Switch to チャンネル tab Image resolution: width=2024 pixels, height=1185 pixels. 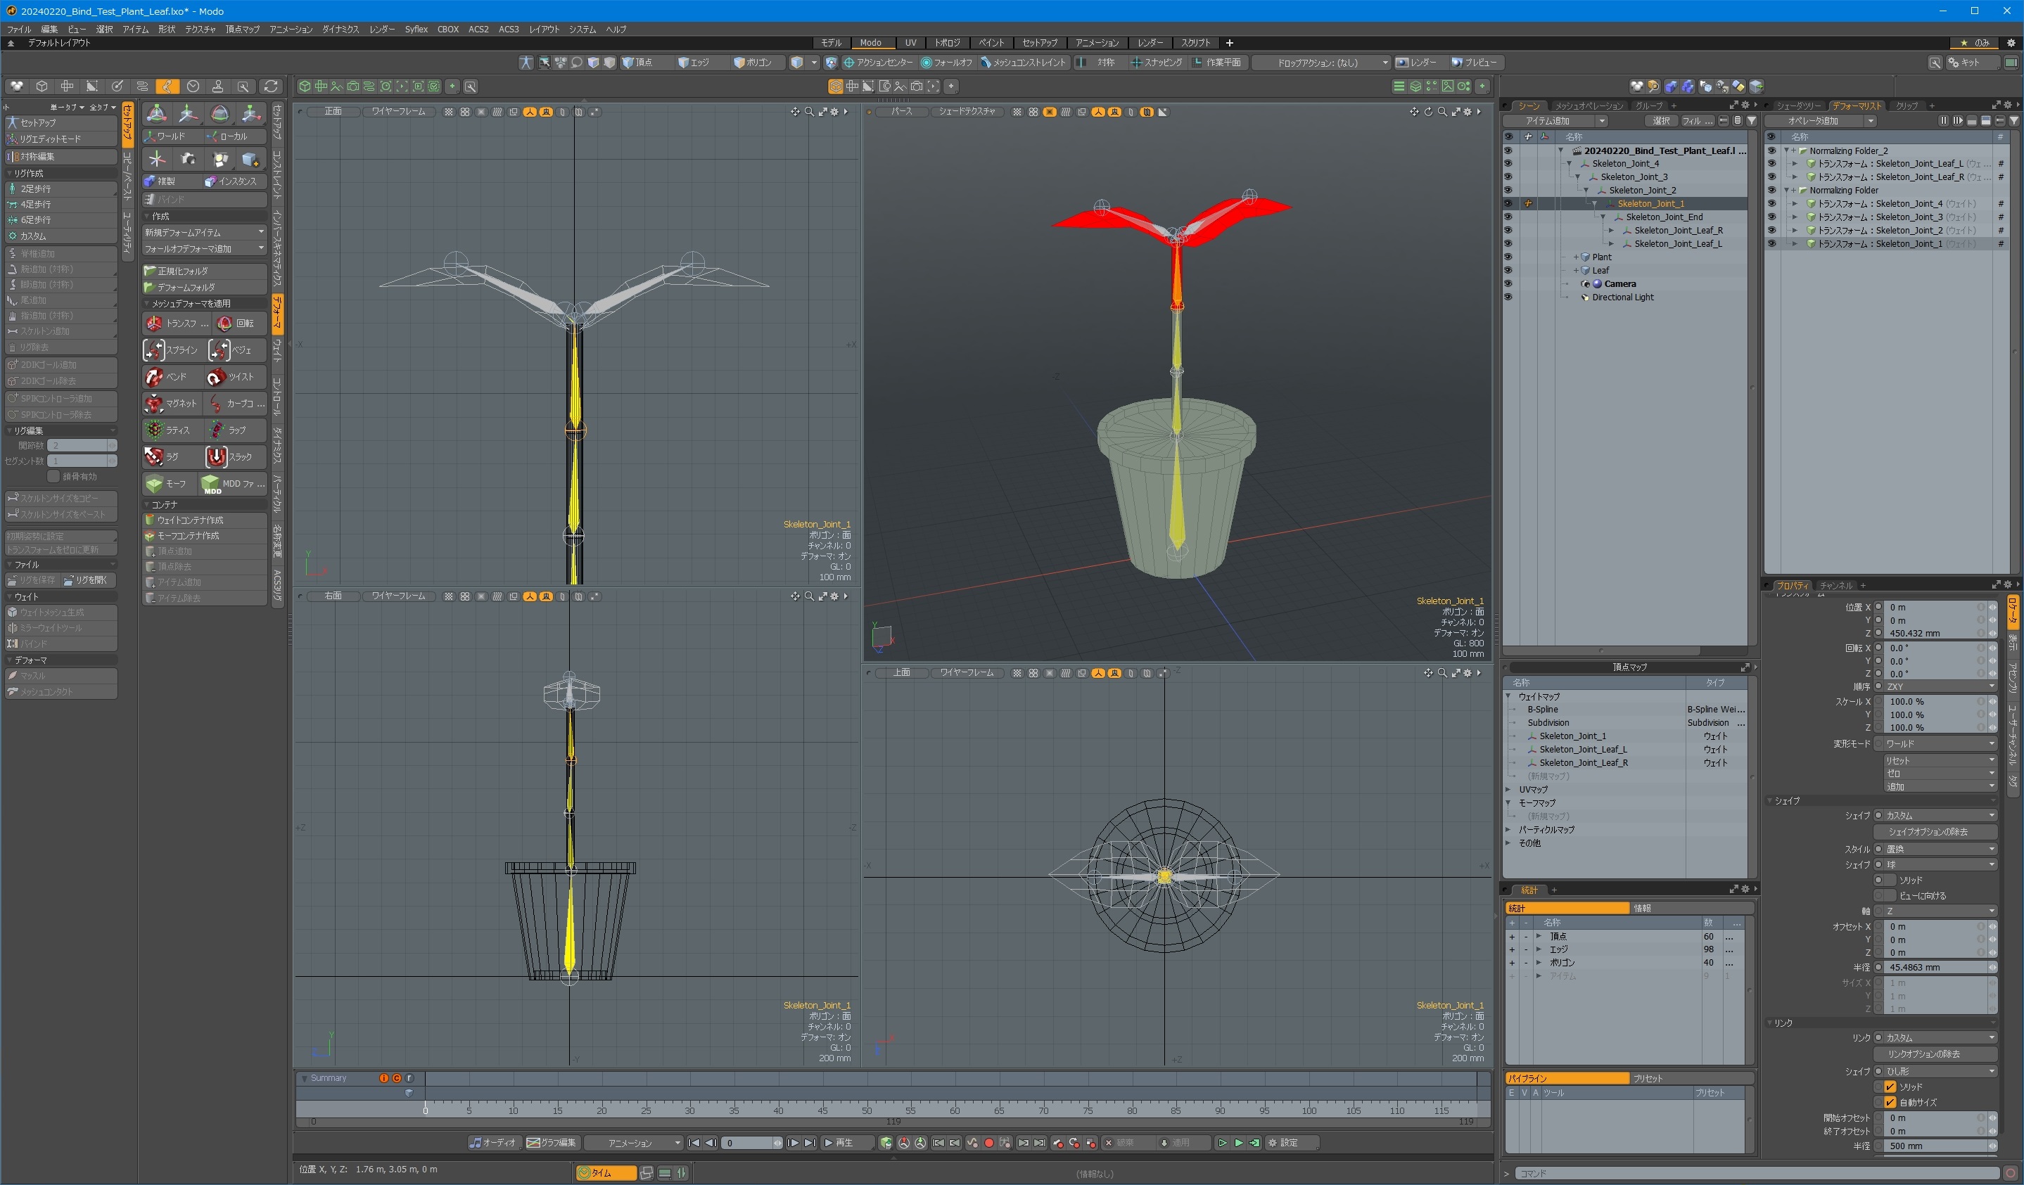[x=1836, y=585]
